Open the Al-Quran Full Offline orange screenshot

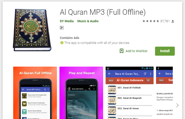point(35,93)
